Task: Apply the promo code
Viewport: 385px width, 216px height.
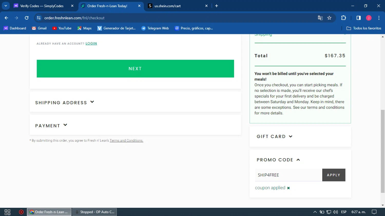Action: pos(334,175)
